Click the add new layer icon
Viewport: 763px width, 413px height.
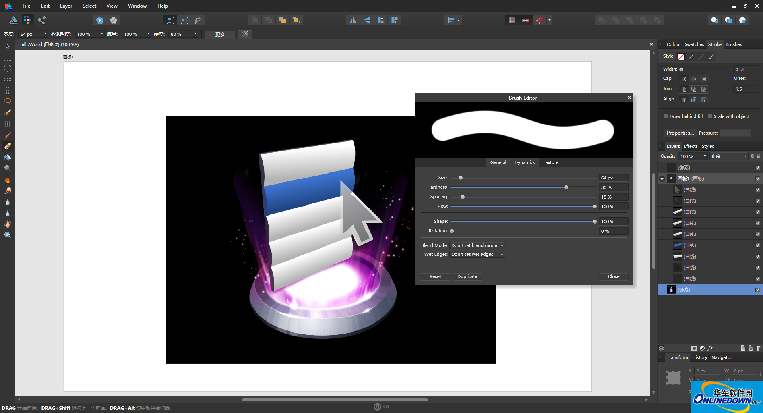pos(743,348)
